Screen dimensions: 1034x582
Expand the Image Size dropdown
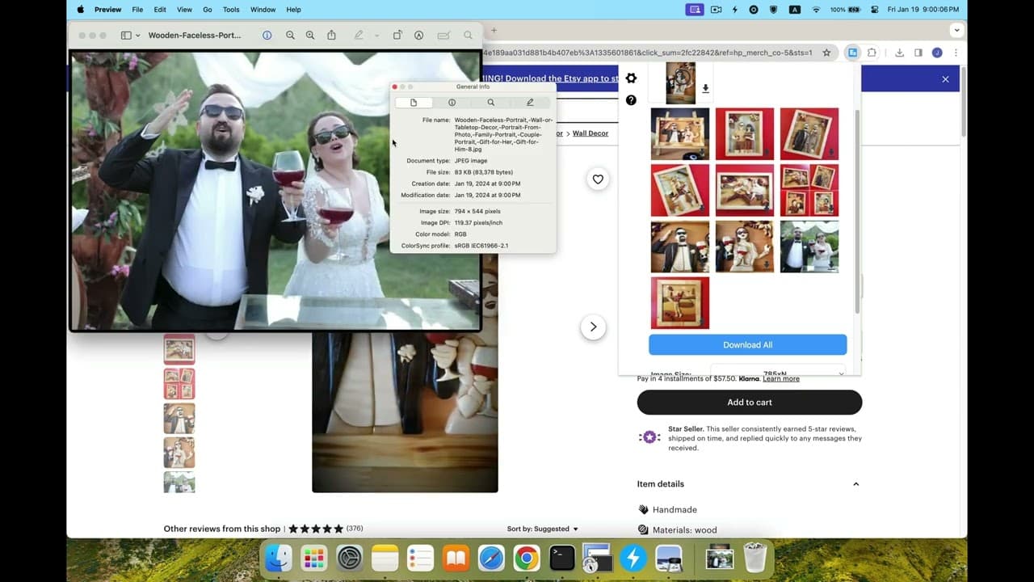coord(778,373)
